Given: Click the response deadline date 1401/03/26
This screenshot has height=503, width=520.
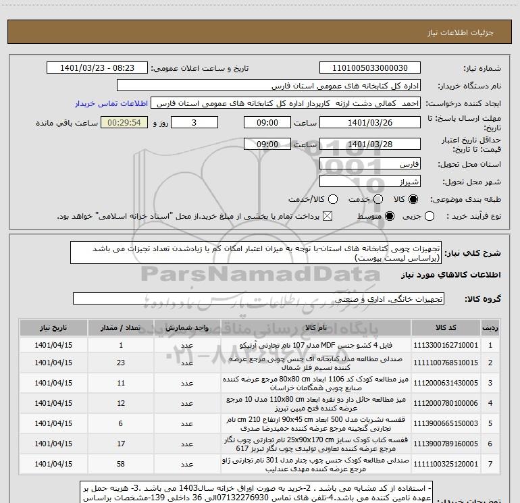Looking at the screenshot, I should (370, 122).
